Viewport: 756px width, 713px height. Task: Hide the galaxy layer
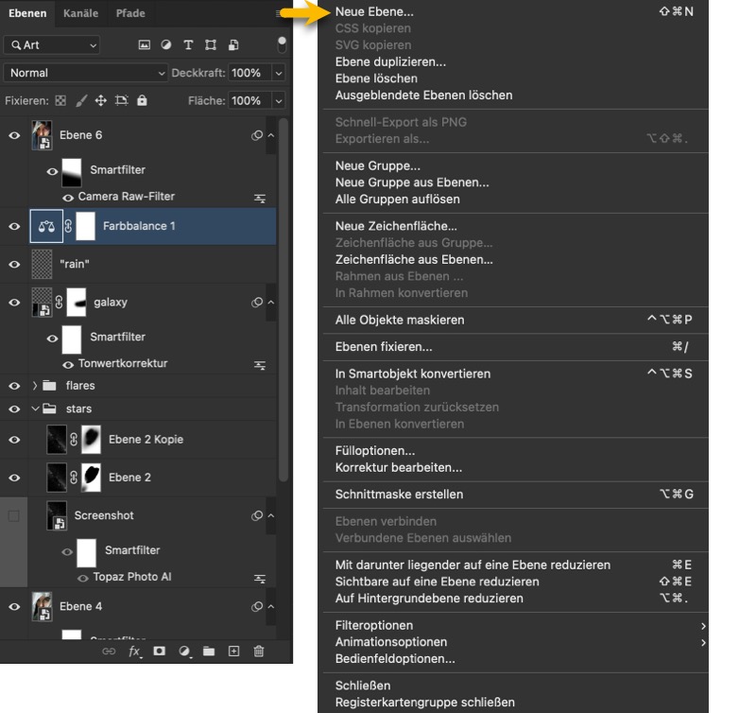click(x=14, y=302)
